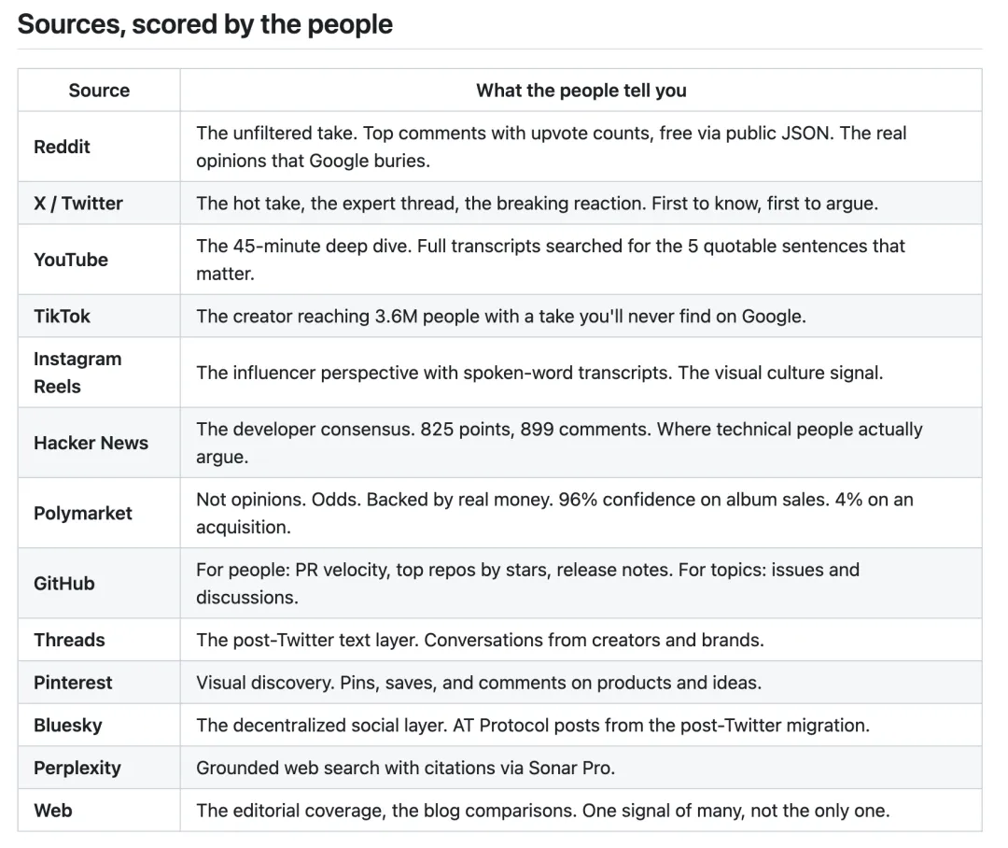Image resolution: width=1008 pixels, height=848 pixels.
Task: Select the Bluesky row label
Action: click(x=67, y=725)
